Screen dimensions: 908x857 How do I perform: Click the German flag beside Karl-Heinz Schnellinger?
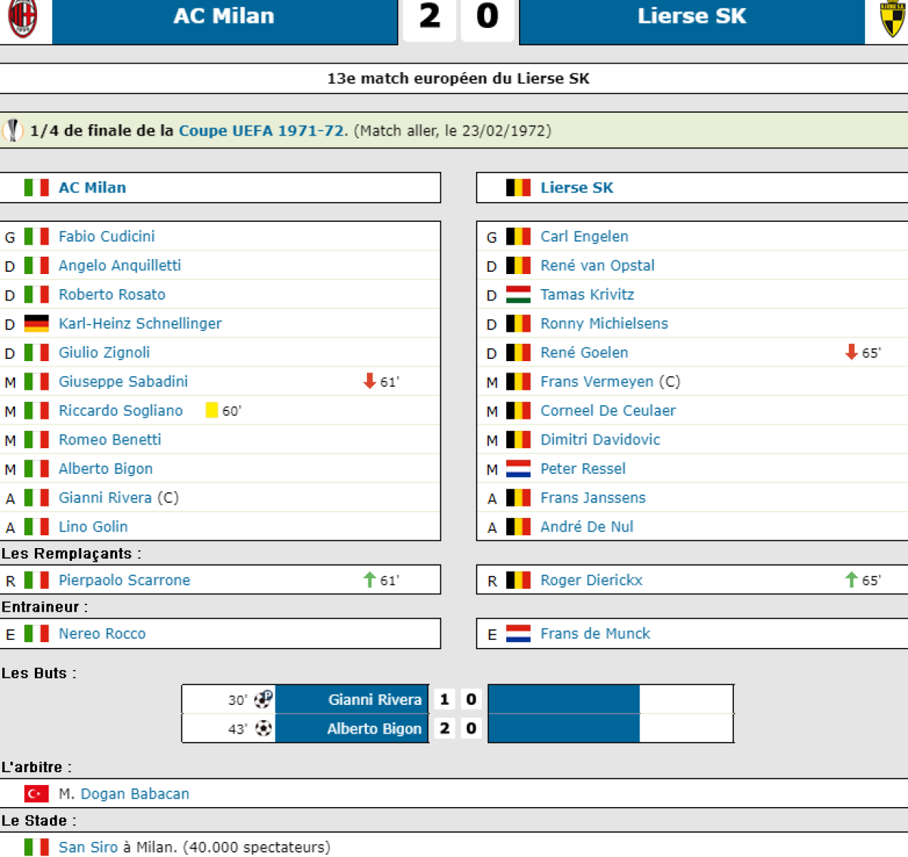[x=36, y=323]
